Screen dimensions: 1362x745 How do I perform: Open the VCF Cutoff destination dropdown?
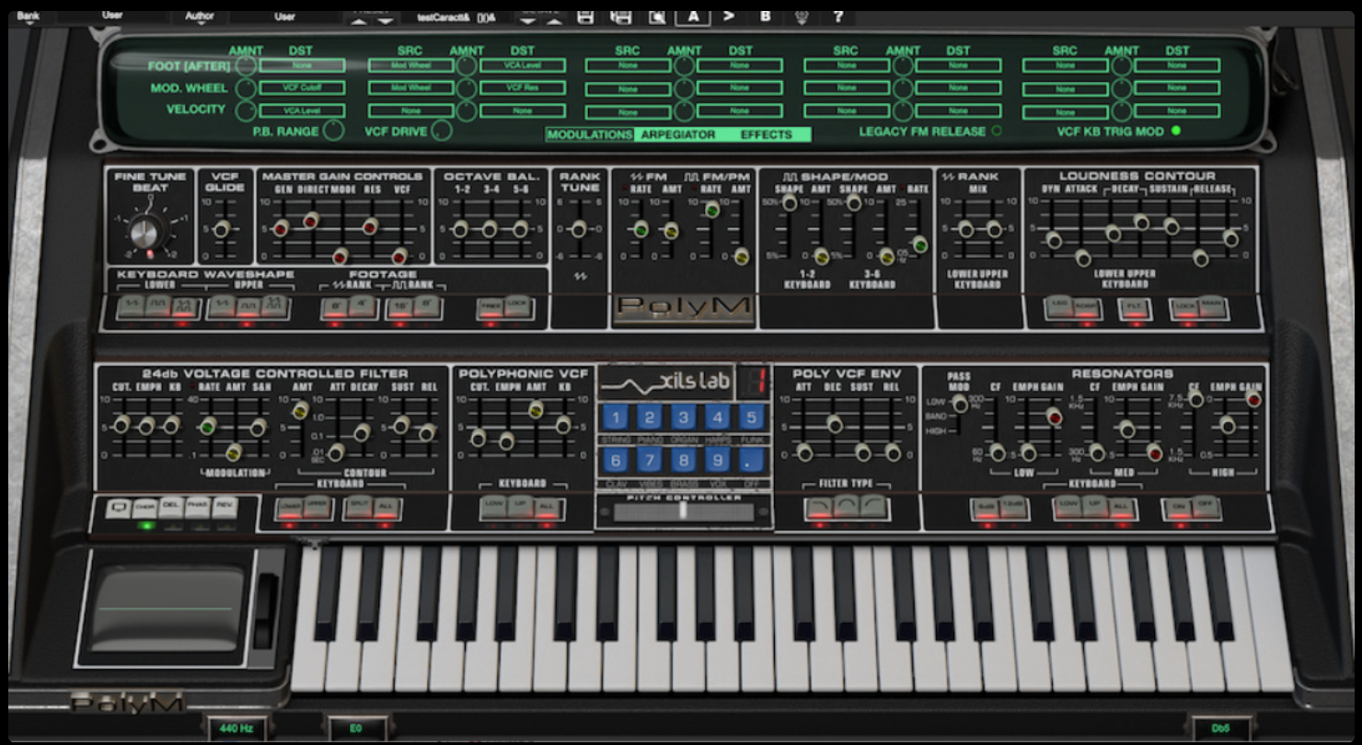point(302,88)
